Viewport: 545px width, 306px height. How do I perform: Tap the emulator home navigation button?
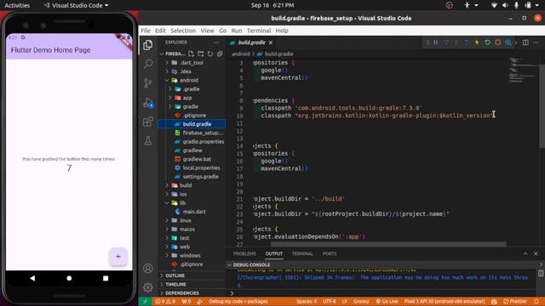[x=69, y=278]
